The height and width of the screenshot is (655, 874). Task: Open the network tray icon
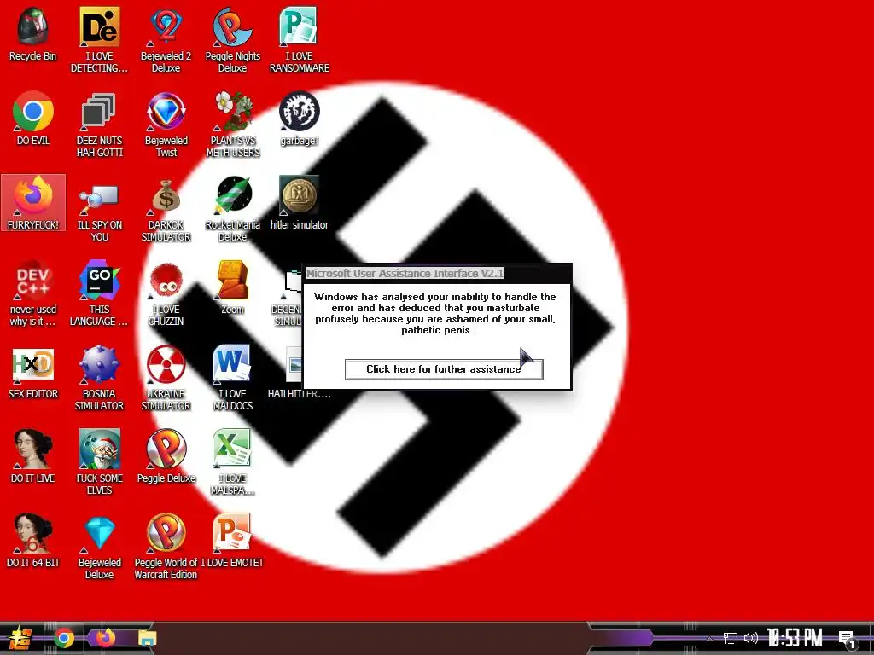(731, 638)
